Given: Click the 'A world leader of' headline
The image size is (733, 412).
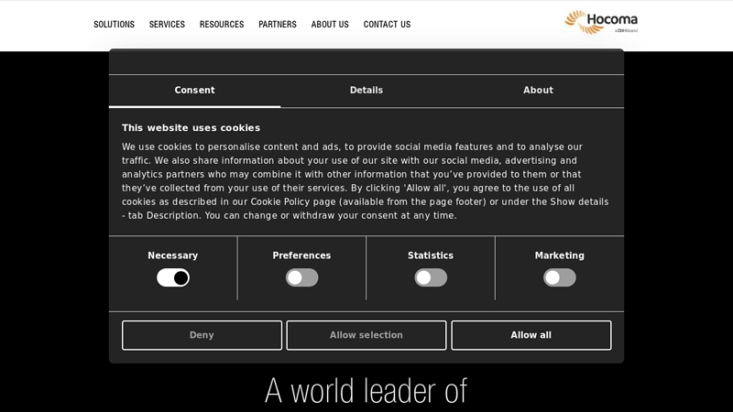Looking at the screenshot, I should click(x=366, y=391).
